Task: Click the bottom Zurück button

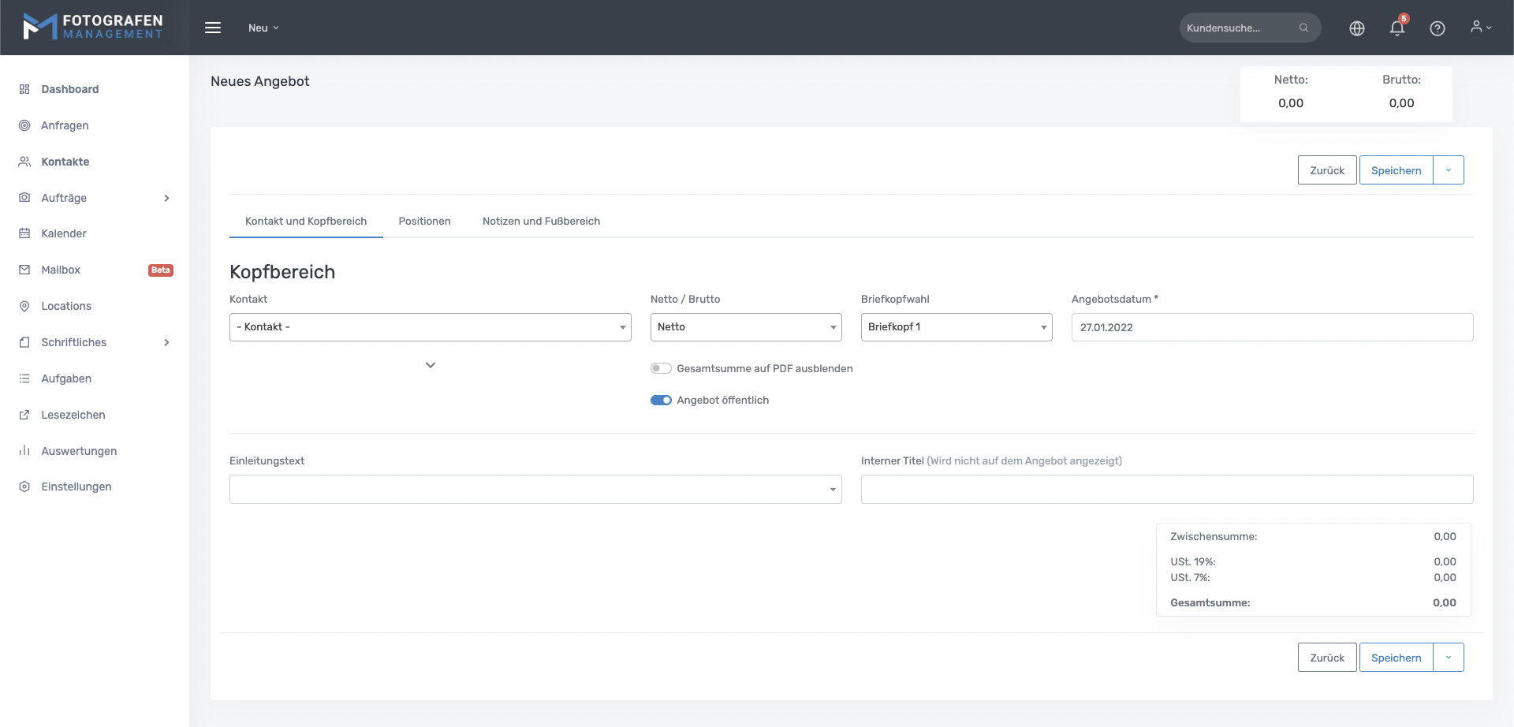Action: pos(1326,658)
